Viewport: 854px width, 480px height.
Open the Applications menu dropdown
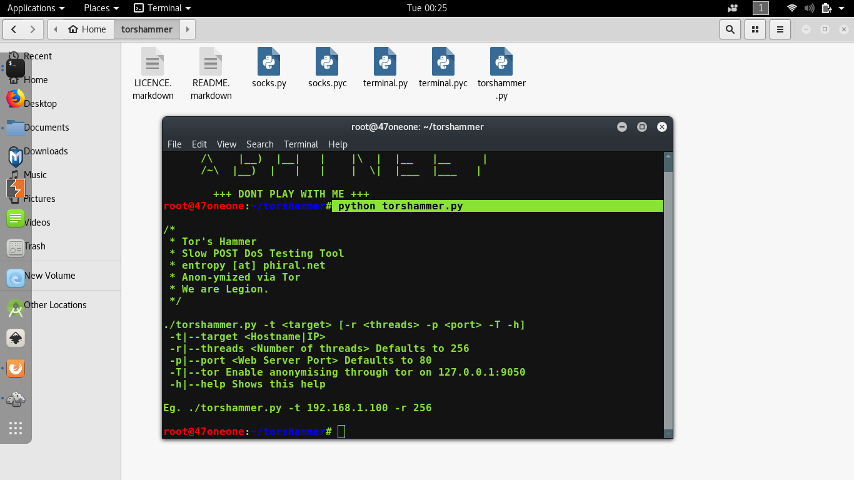click(36, 8)
